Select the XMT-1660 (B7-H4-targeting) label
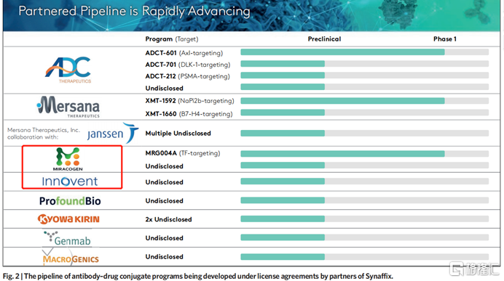Viewport: 504px width, 281px height. 189,114
